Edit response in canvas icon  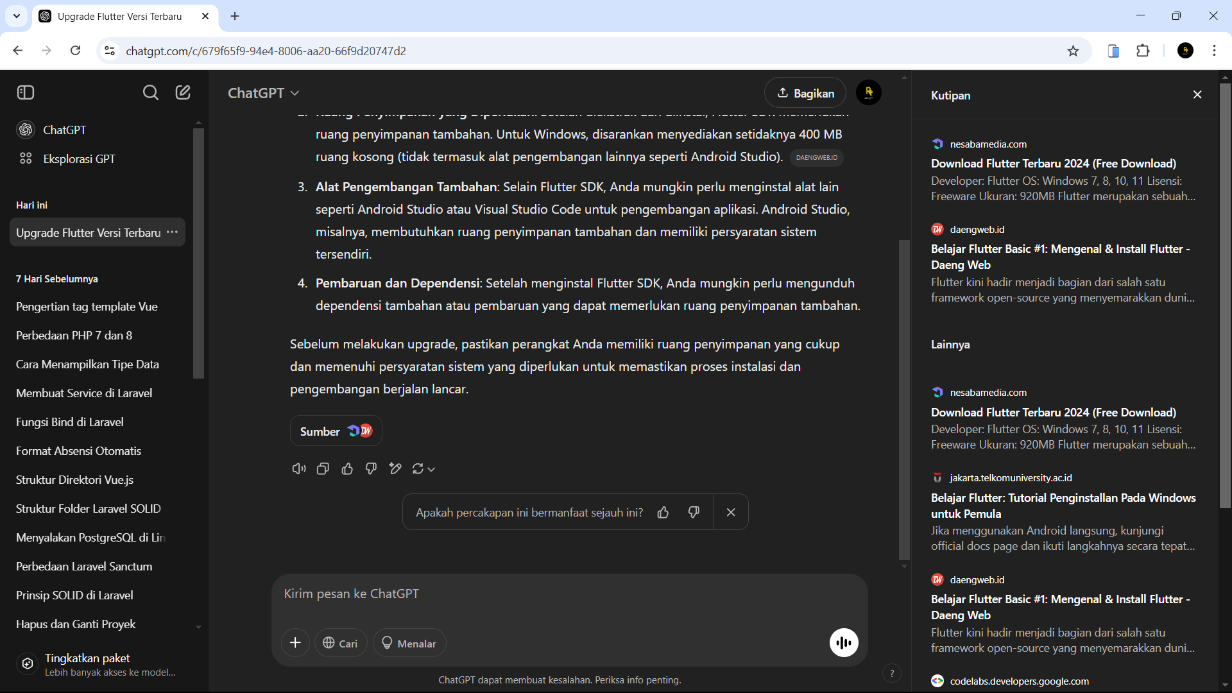[395, 469]
